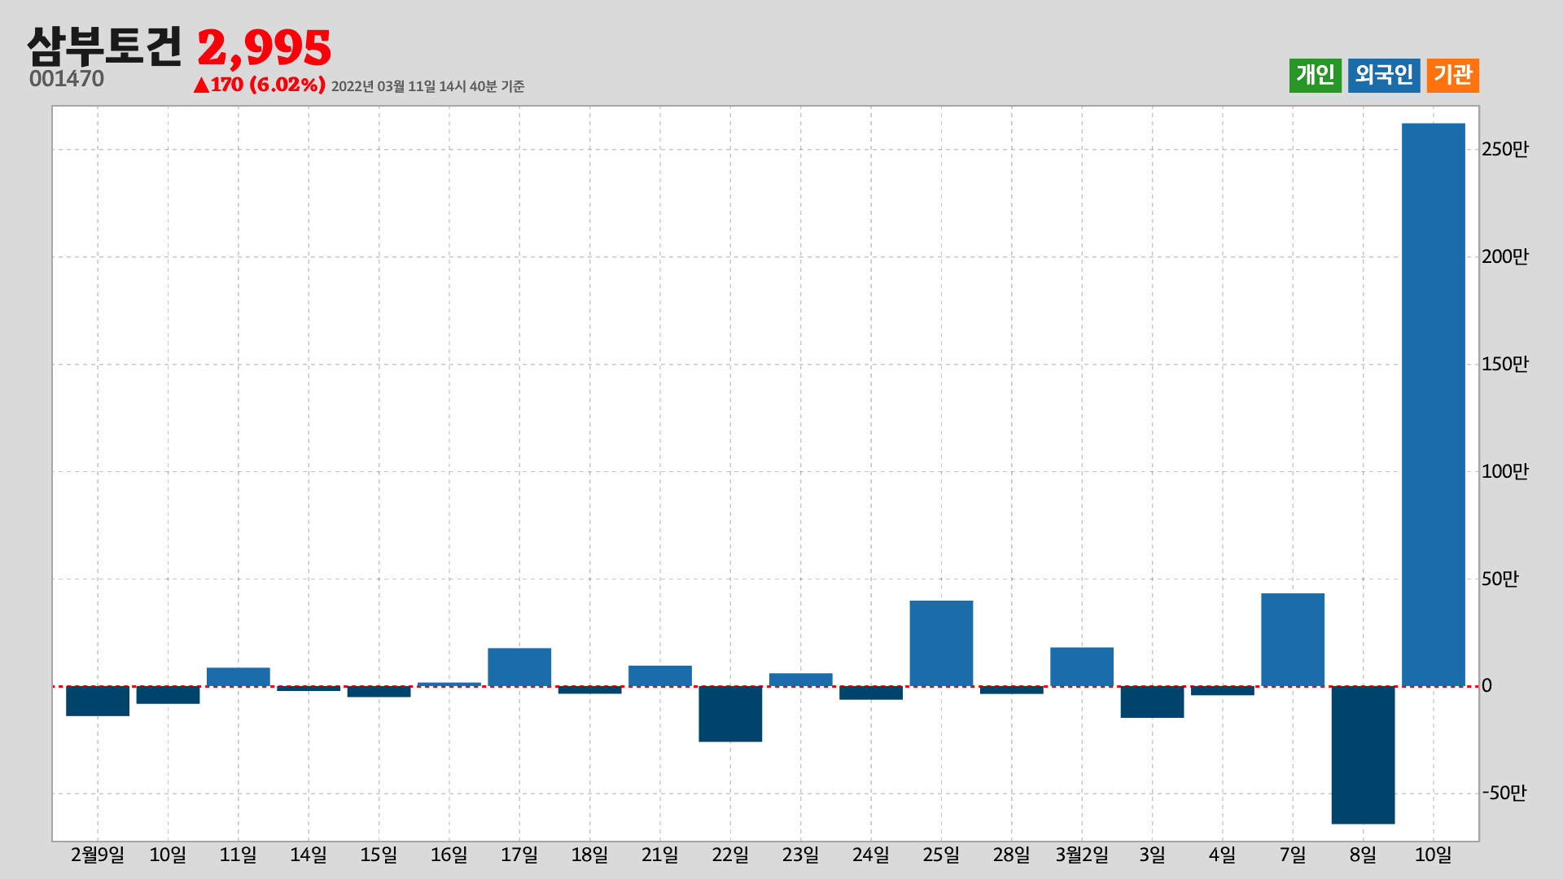
Task: Click the x-axis label 28일
Action: tap(1011, 855)
